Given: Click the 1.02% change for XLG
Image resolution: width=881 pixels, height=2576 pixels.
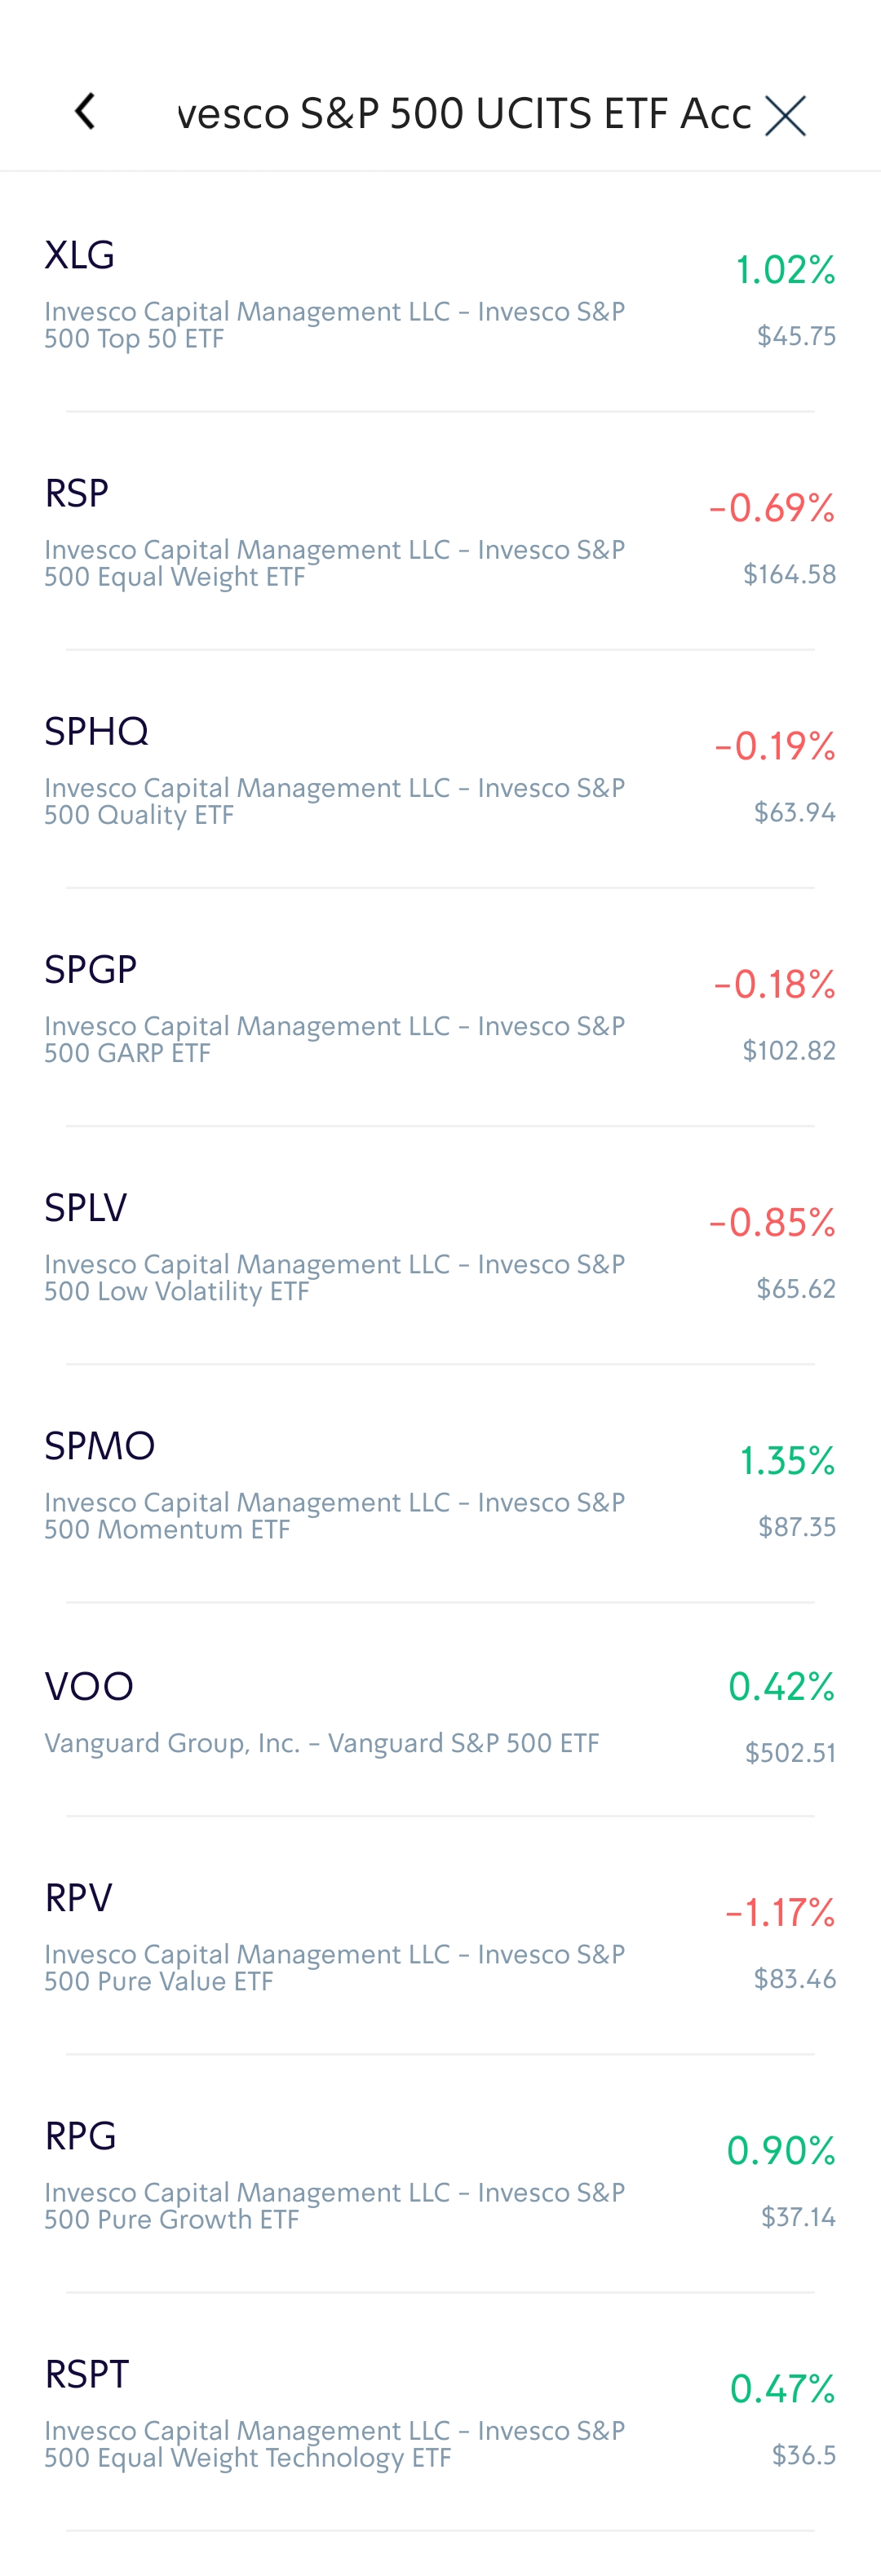Looking at the screenshot, I should coord(785,270).
